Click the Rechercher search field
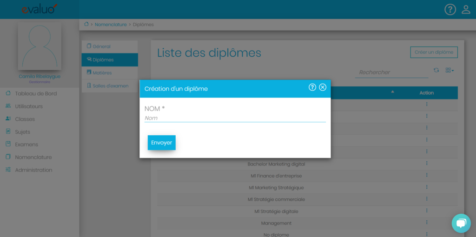 coord(391,72)
